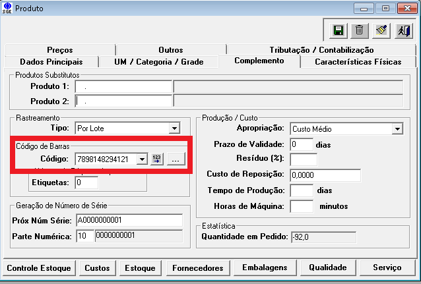Click the 123 barcode generate icon
This screenshot has height=284, width=421.
point(157,159)
